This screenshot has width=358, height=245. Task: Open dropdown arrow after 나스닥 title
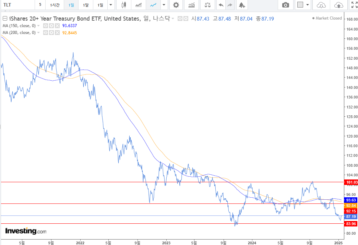[173, 19]
